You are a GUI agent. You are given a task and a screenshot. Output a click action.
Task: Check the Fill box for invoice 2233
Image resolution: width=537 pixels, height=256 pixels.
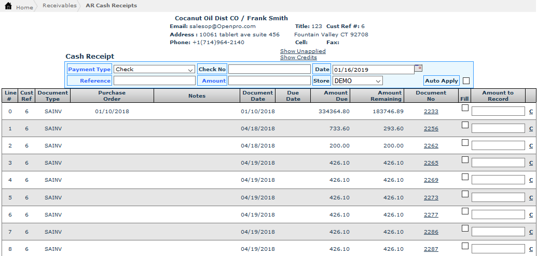[x=465, y=108]
